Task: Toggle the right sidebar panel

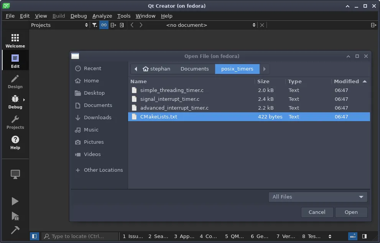Action: (x=364, y=236)
